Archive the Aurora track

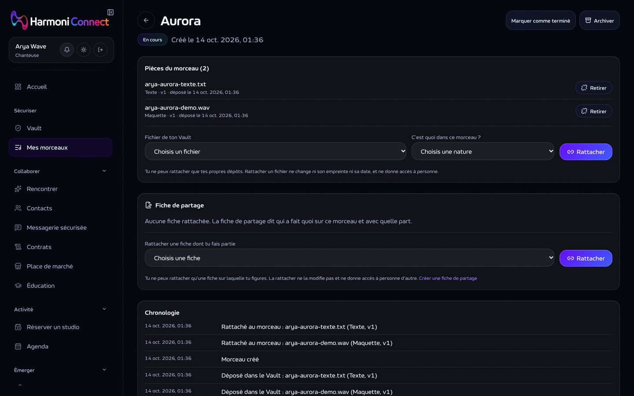click(599, 21)
